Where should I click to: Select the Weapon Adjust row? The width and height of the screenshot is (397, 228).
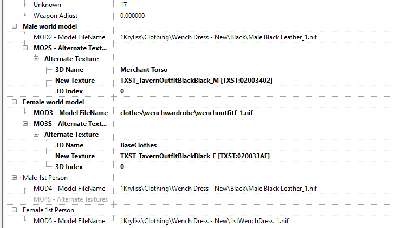click(x=201, y=16)
